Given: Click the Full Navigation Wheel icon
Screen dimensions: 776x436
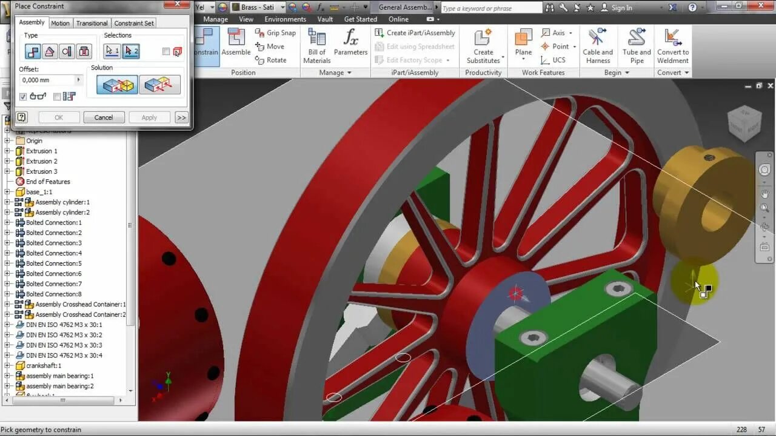Looking at the screenshot, I should point(764,170).
